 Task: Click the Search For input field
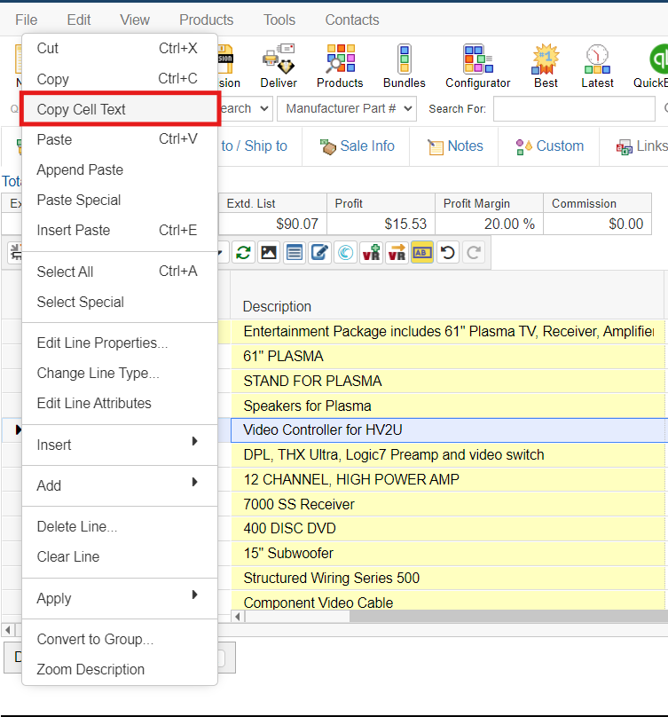click(574, 108)
